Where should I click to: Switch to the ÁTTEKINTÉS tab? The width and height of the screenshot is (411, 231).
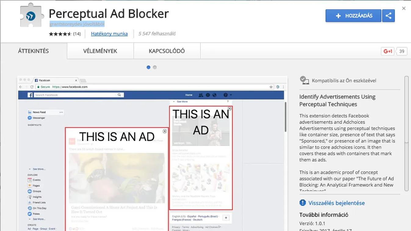(34, 51)
